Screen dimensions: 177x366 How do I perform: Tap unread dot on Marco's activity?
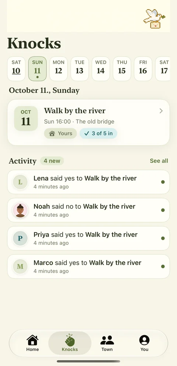click(163, 266)
